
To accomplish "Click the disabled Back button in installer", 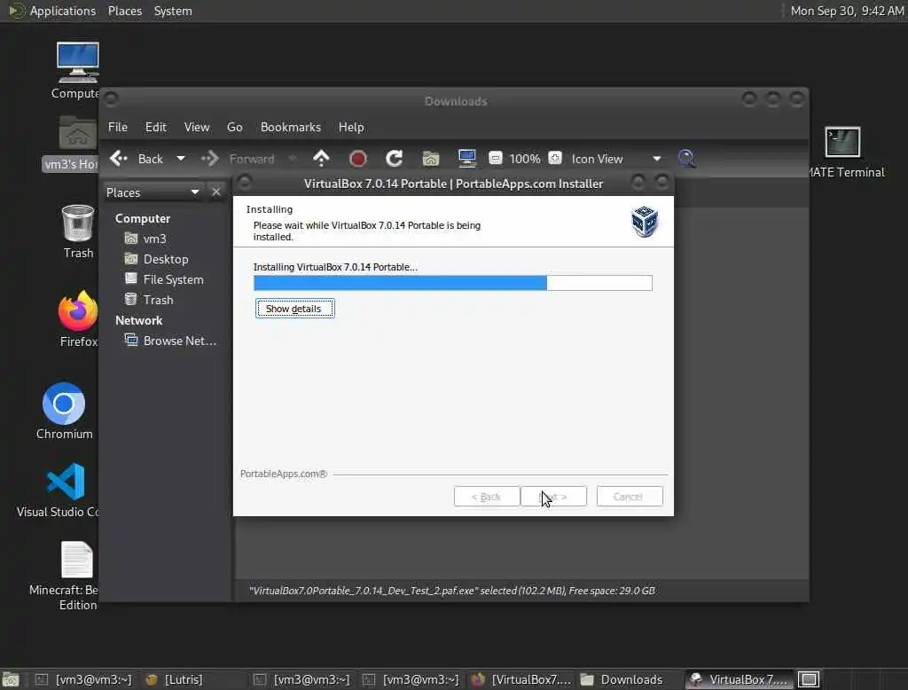I will tap(487, 497).
